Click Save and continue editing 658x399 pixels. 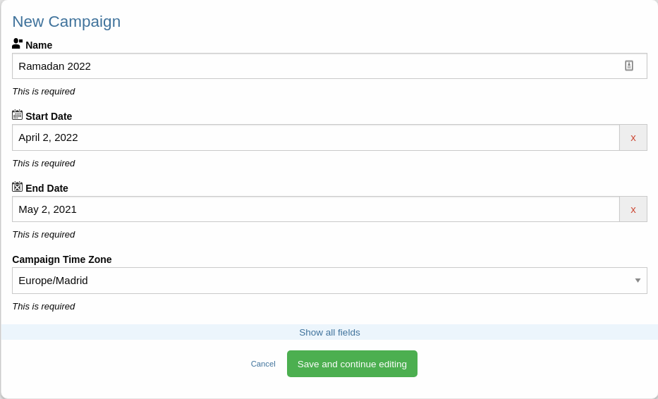(x=352, y=364)
